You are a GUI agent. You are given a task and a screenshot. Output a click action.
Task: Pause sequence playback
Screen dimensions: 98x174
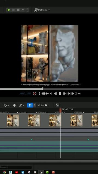coord(60,94)
